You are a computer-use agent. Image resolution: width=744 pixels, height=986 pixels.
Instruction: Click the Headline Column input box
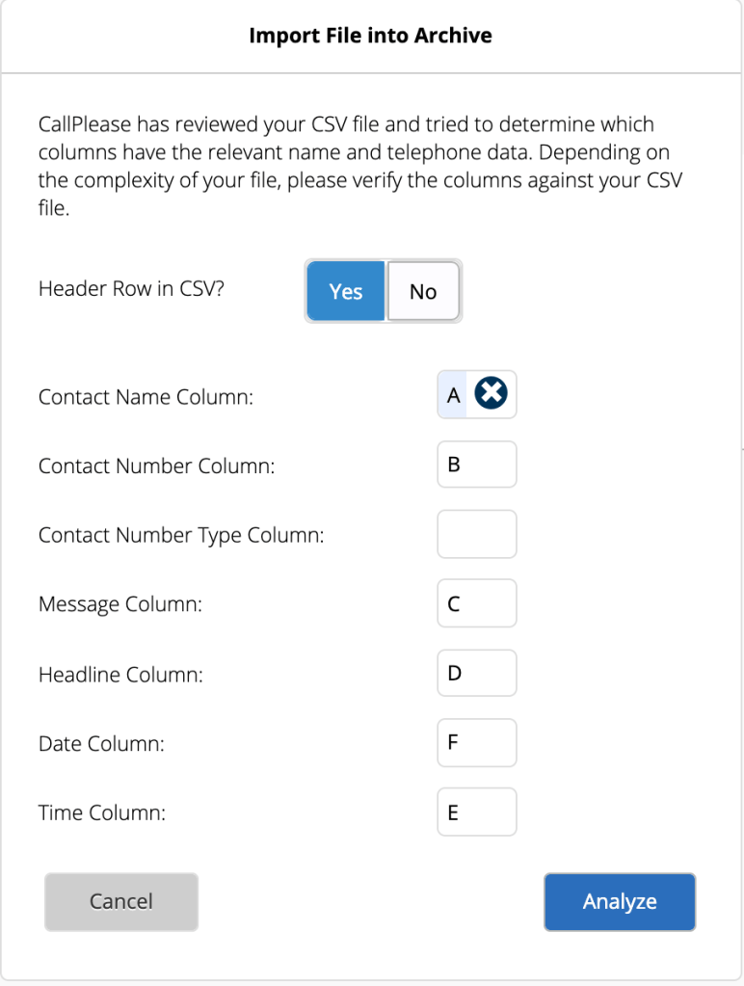[476, 673]
